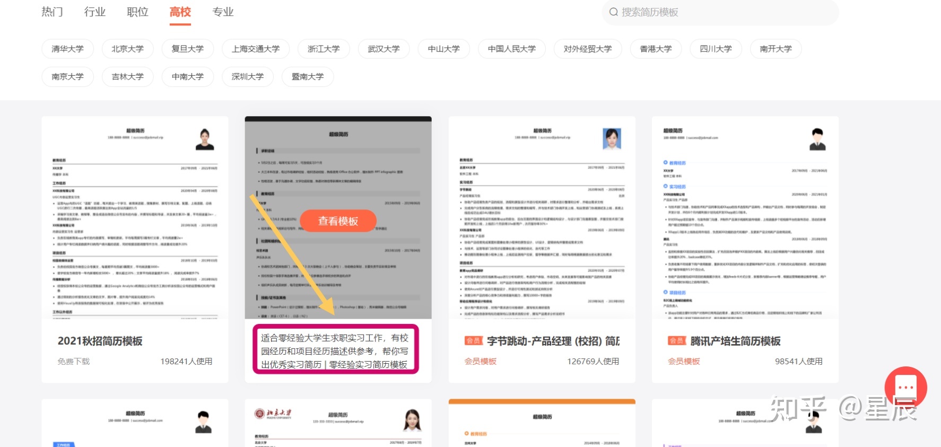Select the 浙江大学 tag
The height and width of the screenshot is (447, 941).
point(324,49)
